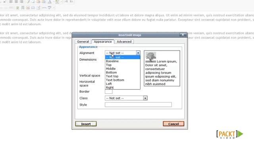The image size is (254, 142).
Task: Choose Bottom alignment option
Action: pos(123,73)
